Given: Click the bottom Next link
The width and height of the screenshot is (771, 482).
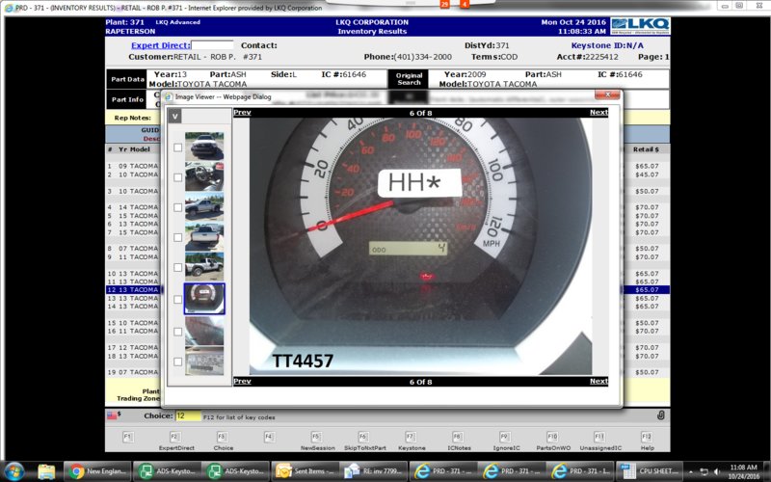Looking at the screenshot, I should pos(598,381).
